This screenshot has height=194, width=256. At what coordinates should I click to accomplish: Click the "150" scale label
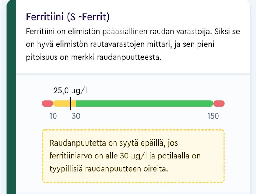[x=213, y=116]
